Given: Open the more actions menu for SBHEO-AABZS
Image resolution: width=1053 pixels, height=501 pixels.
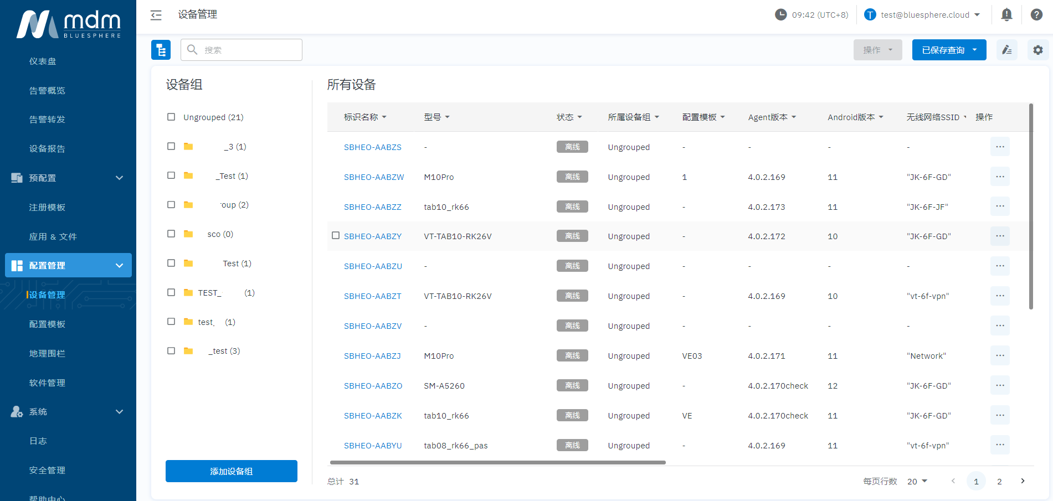Looking at the screenshot, I should pos(999,147).
